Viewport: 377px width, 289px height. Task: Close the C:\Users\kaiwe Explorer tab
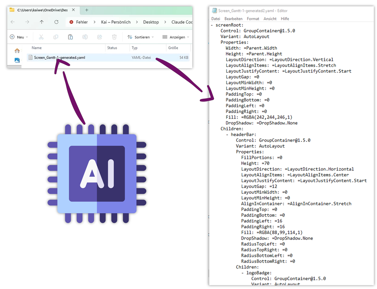point(73,10)
